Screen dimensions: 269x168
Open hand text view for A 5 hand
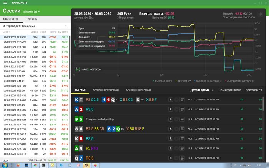pos(182,148)
